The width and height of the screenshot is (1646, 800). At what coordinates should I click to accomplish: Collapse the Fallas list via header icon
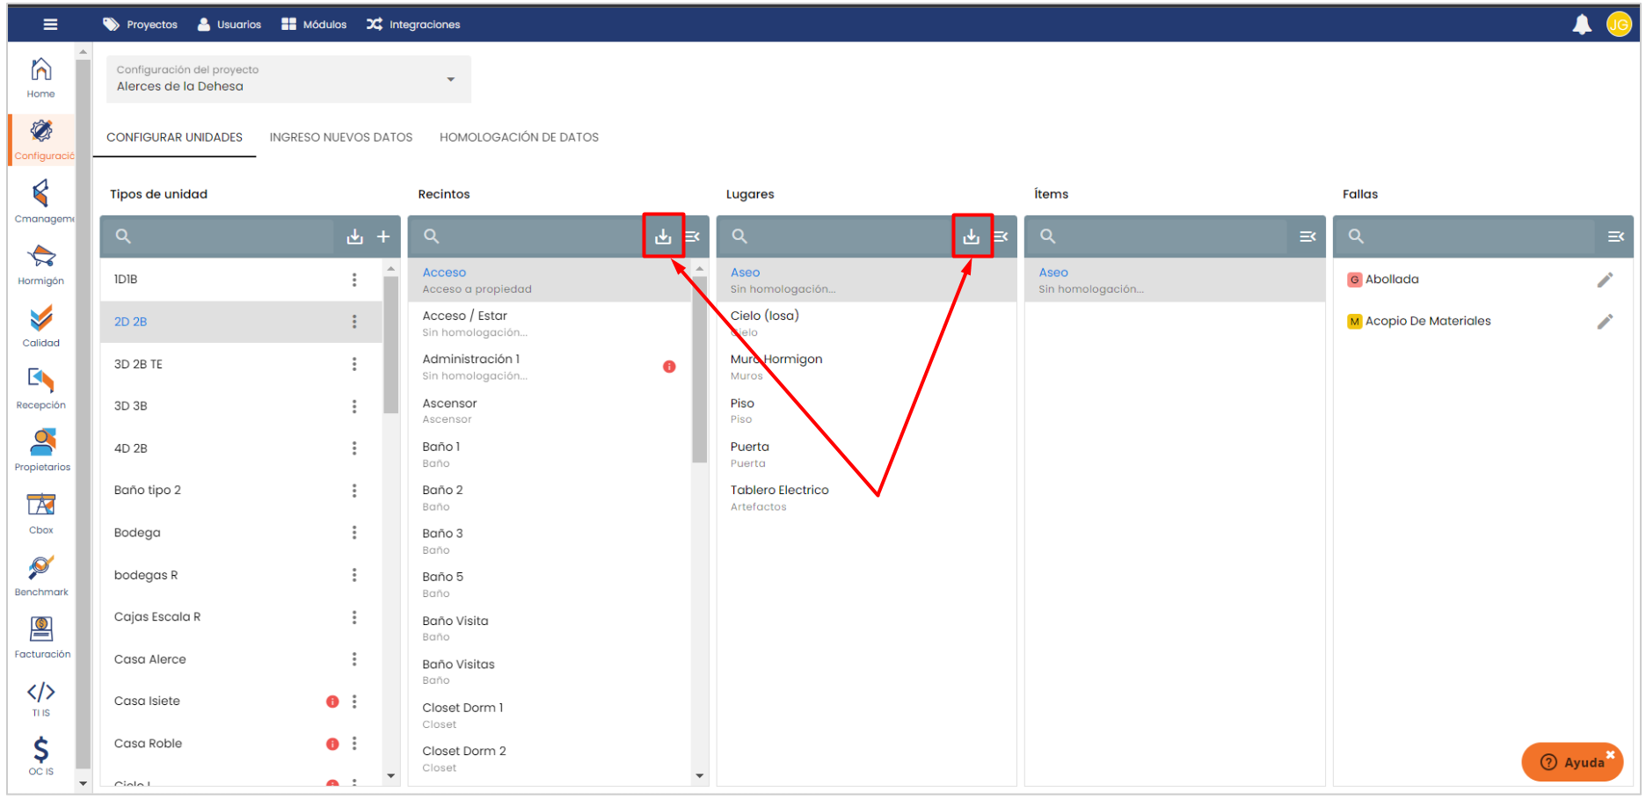pyautogui.click(x=1615, y=236)
